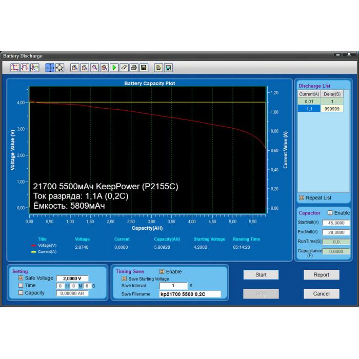Viewport: 359px width, 359px height.
Task: Click the red Voltage(V) legend line
Action: click(x=34, y=246)
